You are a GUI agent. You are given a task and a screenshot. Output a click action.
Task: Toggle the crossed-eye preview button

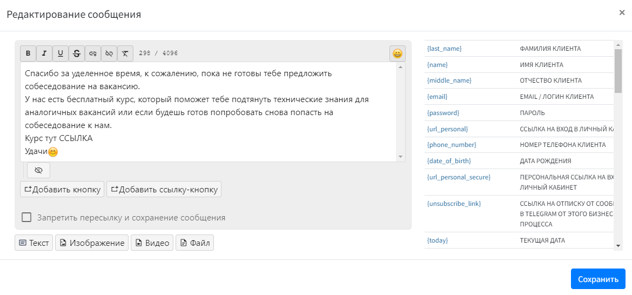(x=38, y=170)
